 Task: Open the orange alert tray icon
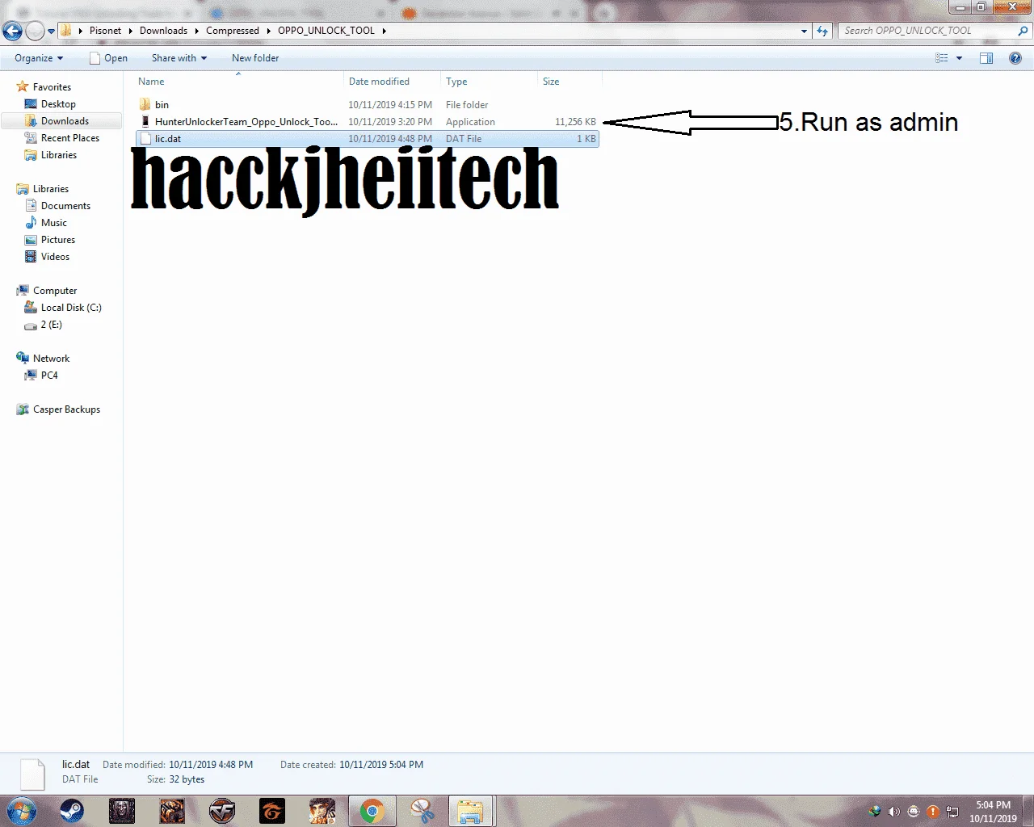(x=933, y=812)
